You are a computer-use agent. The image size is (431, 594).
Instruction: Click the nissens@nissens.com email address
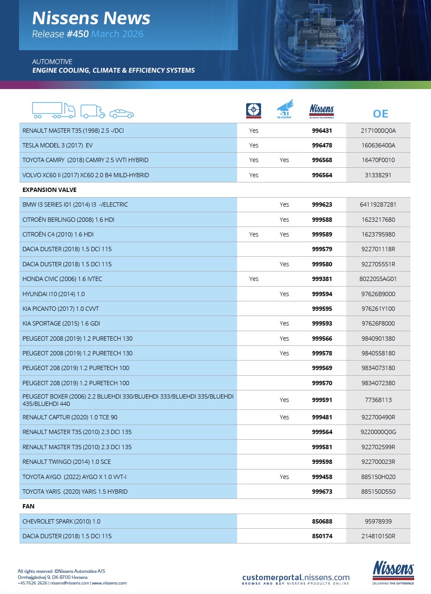pos(70,583)
